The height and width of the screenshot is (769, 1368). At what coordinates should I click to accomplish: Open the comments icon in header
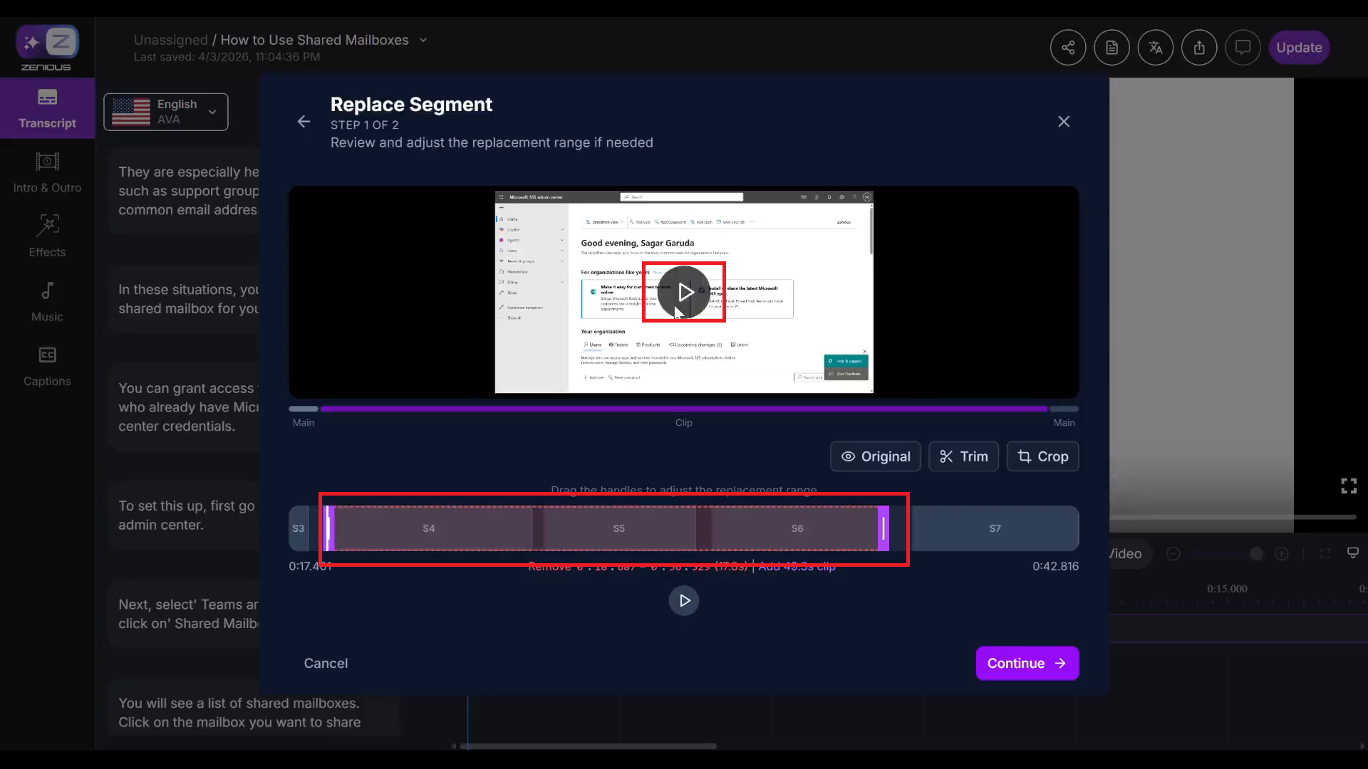(1243, 48)
